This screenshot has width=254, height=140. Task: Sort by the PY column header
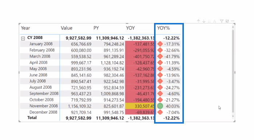tap(96, 28)
